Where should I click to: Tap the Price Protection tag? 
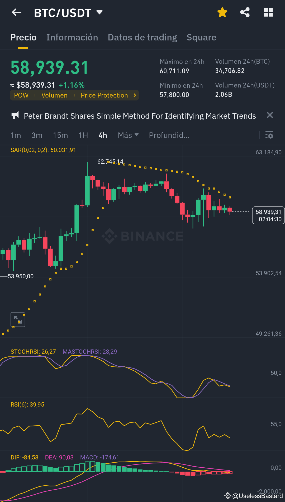tap(104, 95)
